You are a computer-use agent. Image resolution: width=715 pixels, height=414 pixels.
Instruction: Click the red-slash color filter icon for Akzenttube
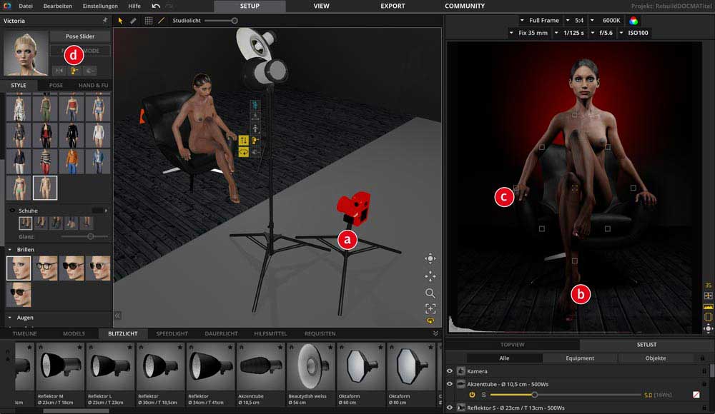[696, 395]
